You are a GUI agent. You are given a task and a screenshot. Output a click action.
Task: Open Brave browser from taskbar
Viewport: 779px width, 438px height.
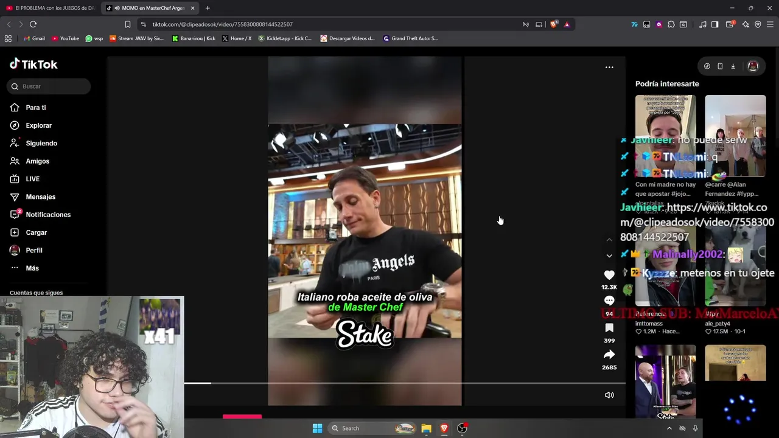click(444, 428)
